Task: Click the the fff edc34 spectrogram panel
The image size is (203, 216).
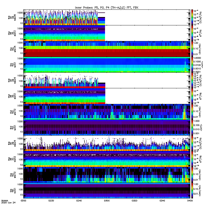Action: [x=107, y=143]
